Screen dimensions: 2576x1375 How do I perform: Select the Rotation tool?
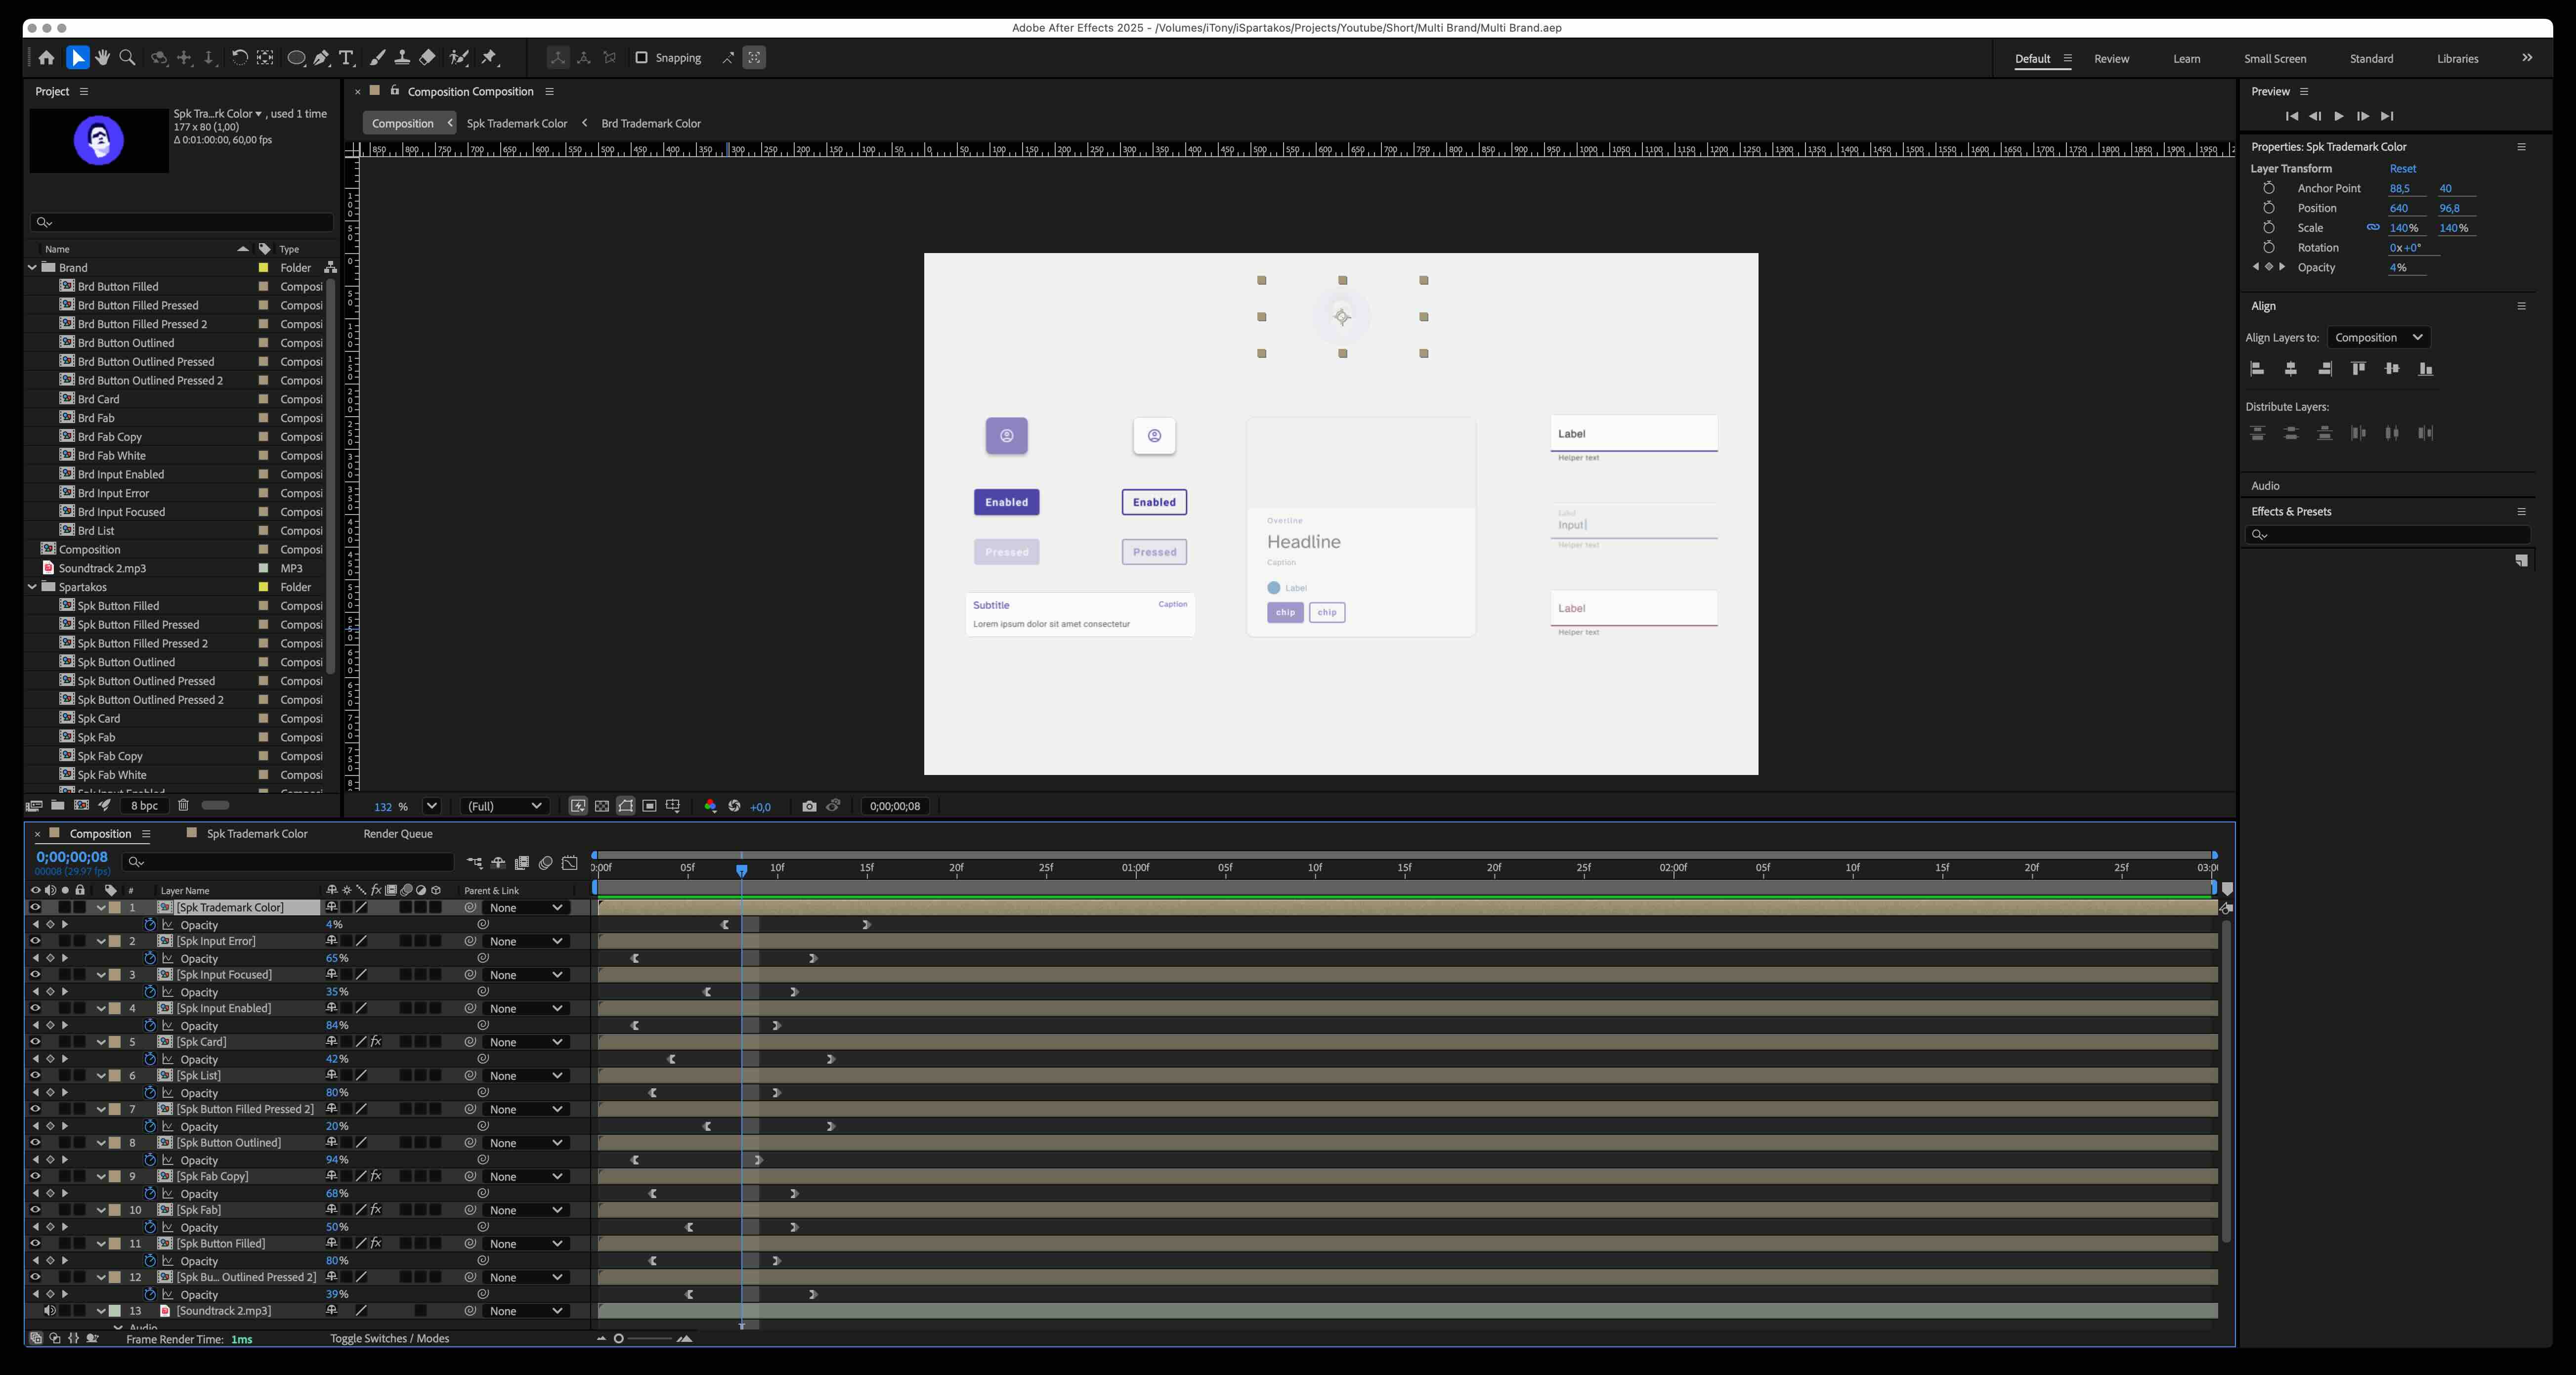240,58
